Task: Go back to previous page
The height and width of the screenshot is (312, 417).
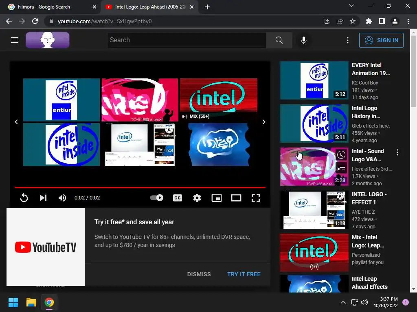Action: (x=9, y=21)
